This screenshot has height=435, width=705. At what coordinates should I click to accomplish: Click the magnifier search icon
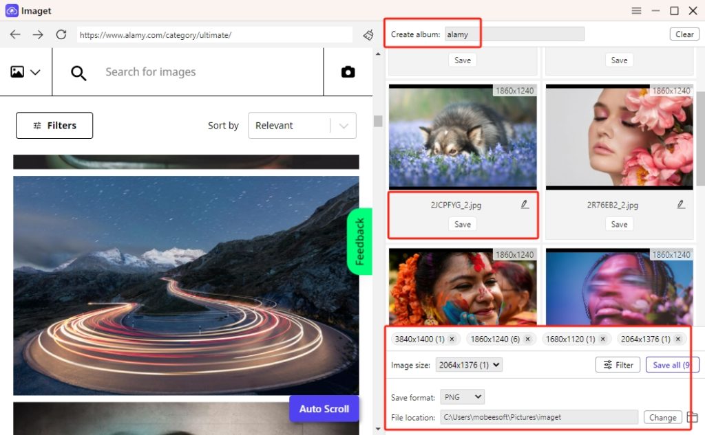coord(78,72)
